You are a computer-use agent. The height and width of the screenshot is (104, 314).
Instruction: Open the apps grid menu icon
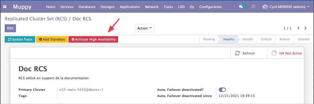click(x=5, y=7)
